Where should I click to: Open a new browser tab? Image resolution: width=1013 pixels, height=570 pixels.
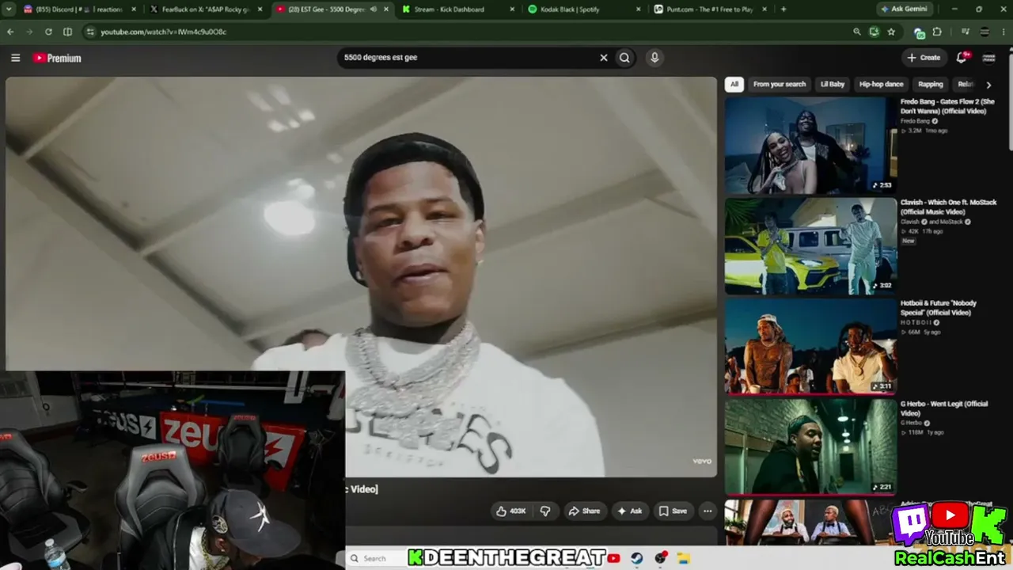pyautogui.click(x=783, y=9)
